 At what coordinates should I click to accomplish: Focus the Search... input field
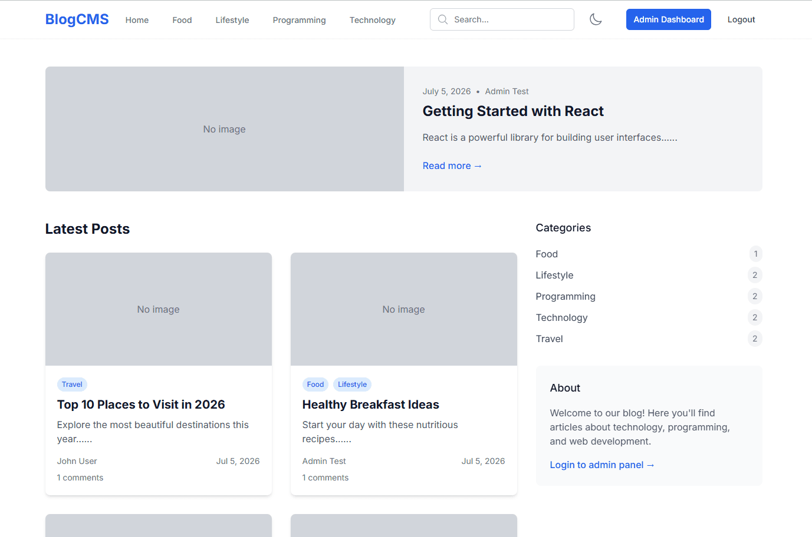(x=502, y=19)
